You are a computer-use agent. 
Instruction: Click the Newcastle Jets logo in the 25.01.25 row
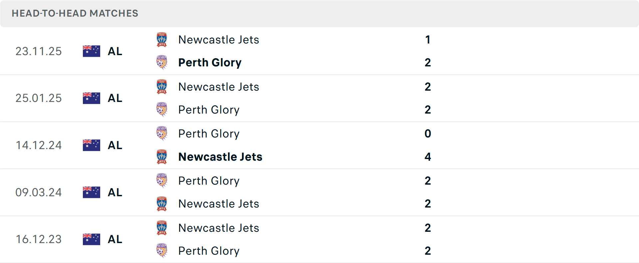[x=162, y=87]
